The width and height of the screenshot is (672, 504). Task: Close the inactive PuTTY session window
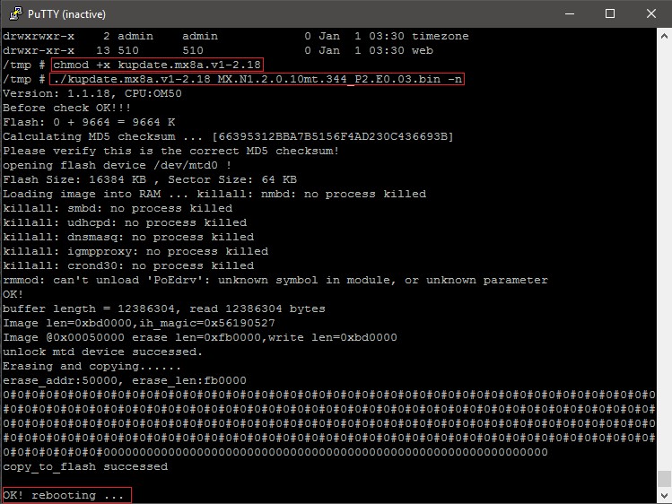(x=650, y=13)
